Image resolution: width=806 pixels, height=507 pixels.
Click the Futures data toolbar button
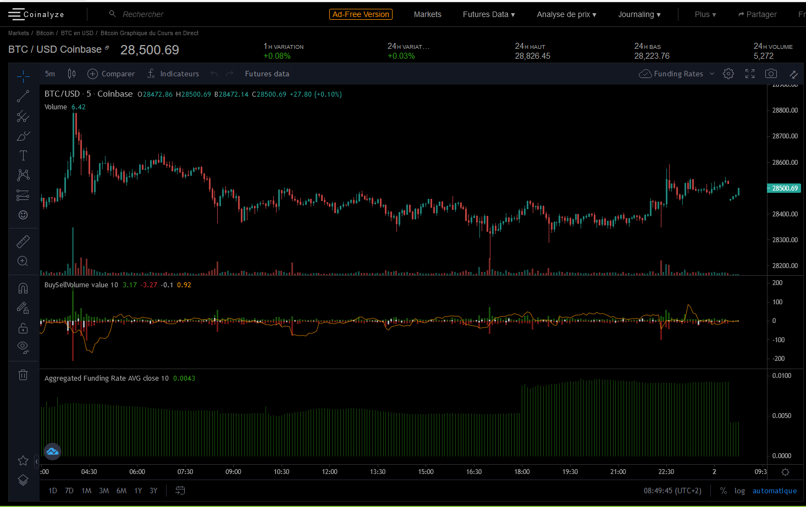pos(267,74)
